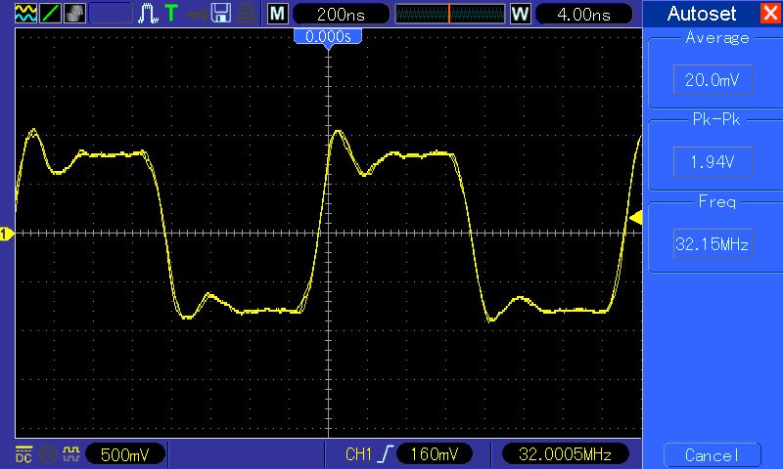Click the Autoset panel title
783x469 pixels.
pyautogui.click(x=702, y=14)
